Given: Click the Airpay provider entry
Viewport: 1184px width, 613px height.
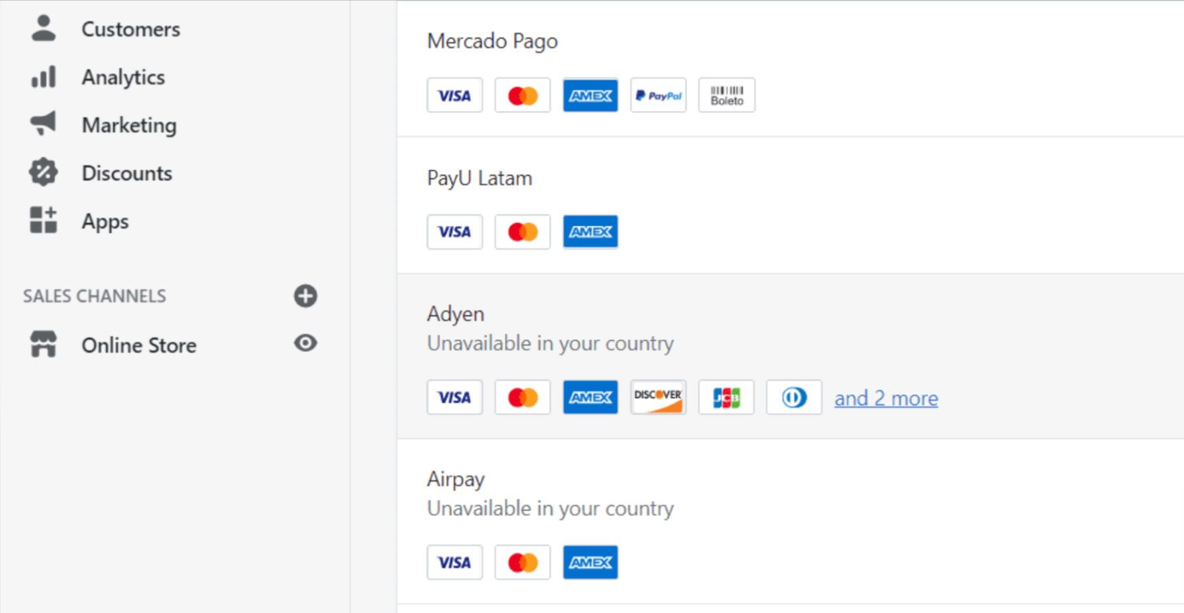Looking at the screenshot, I should pos(455,479).
